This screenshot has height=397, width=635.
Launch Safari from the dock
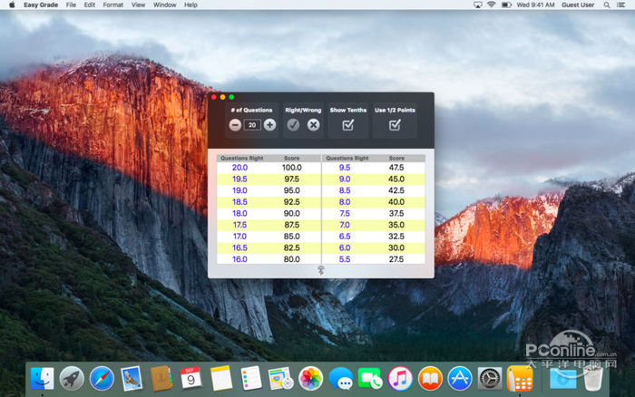point(101,378)
